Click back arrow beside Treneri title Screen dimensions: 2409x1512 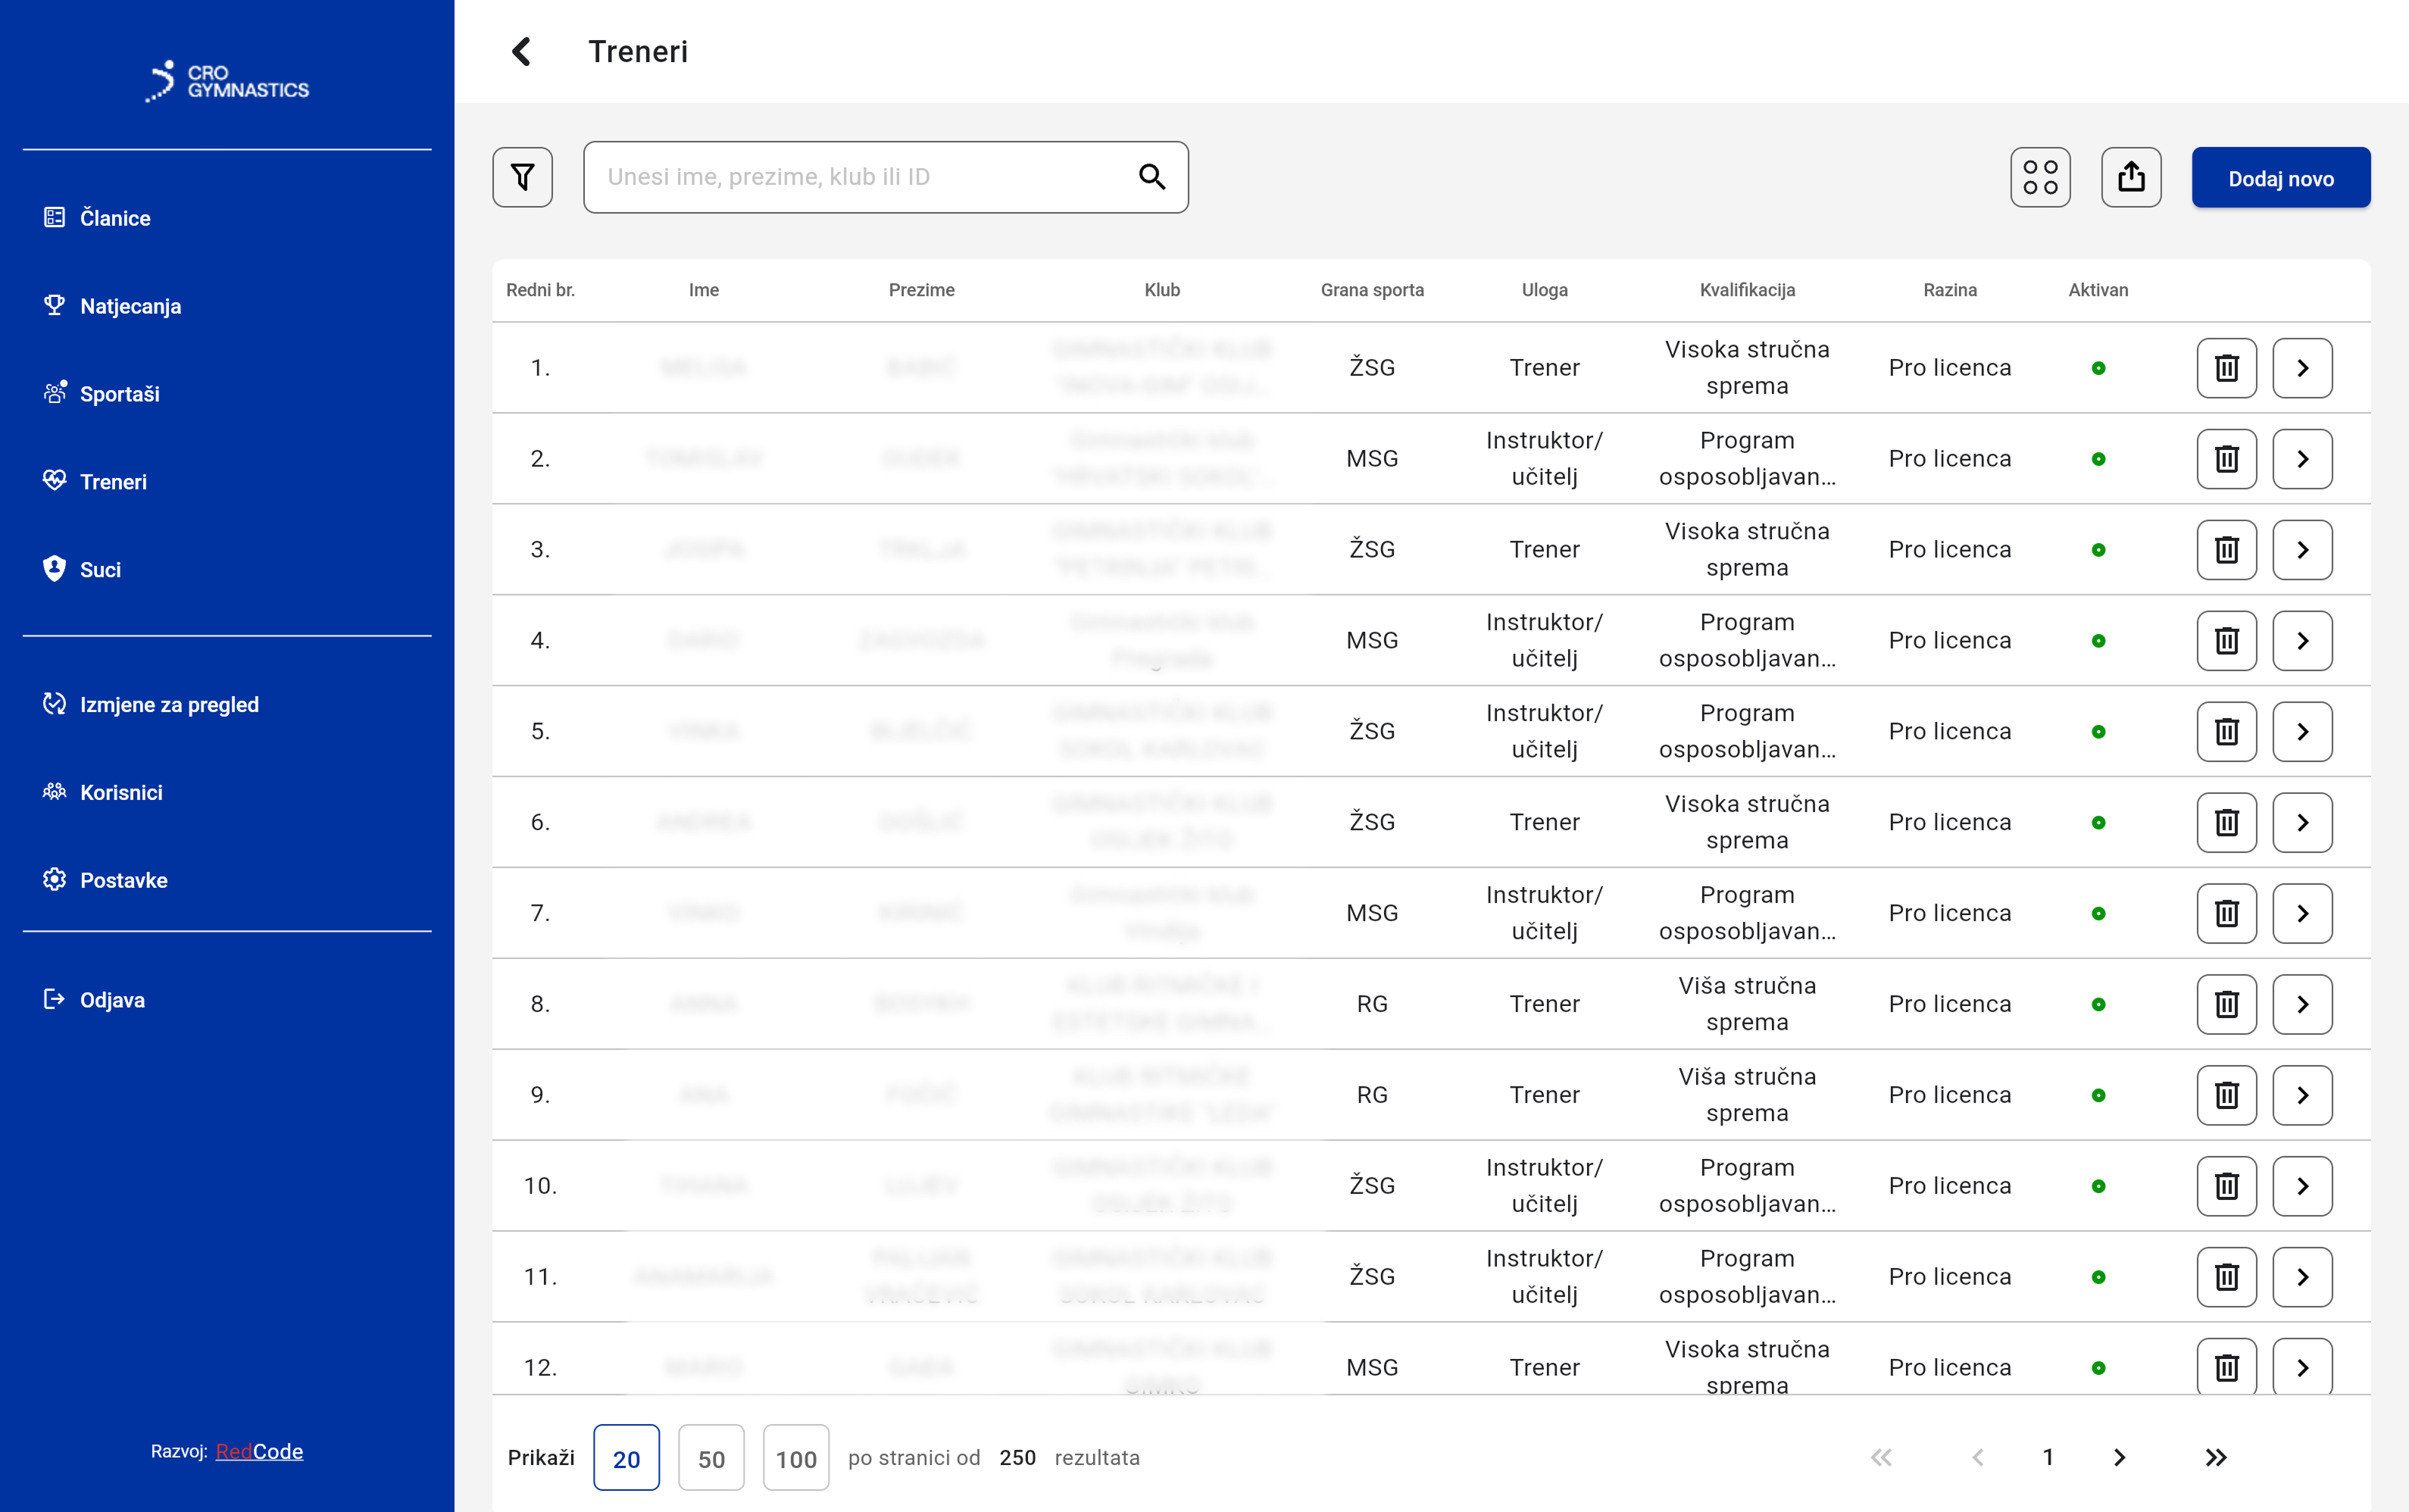(x=521, y=51)
